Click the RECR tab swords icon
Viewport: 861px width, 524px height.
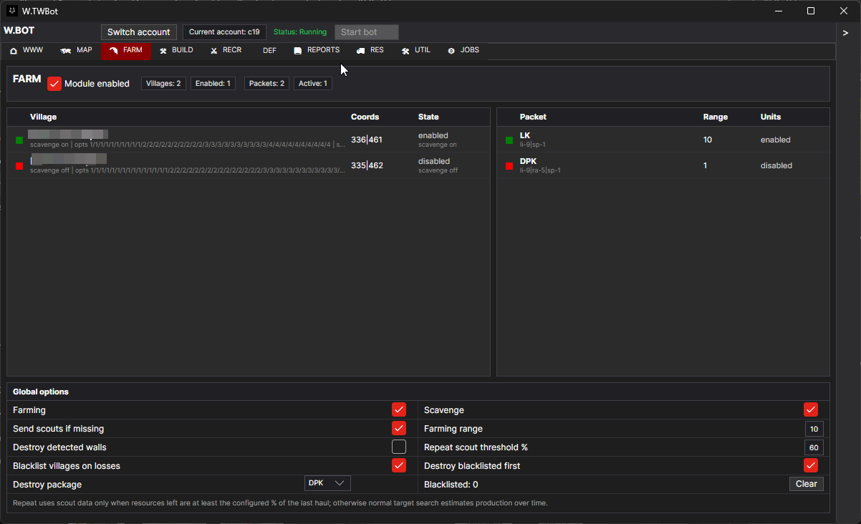pos(213,51)
